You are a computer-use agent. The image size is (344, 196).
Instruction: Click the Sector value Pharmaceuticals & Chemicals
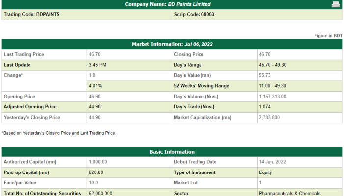[290, 194]
